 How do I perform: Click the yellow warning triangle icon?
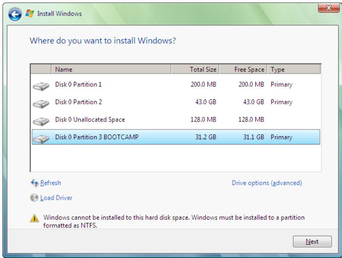(x=34, y=218)
